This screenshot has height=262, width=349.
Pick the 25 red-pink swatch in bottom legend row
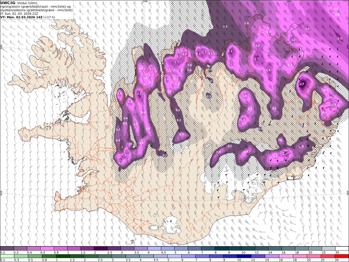pos(327,256)
